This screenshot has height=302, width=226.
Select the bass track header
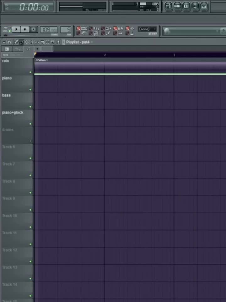click(x=17, y=101)
